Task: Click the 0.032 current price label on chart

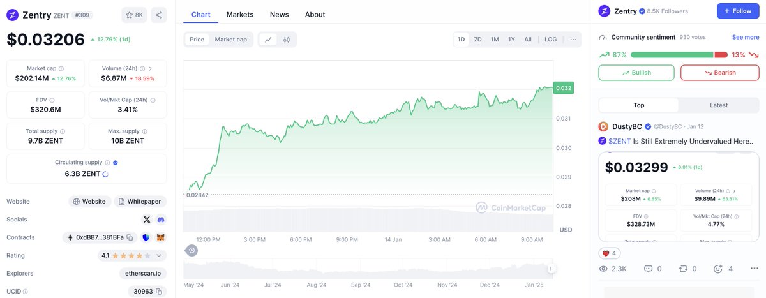Action: click(x=563, y=88)
